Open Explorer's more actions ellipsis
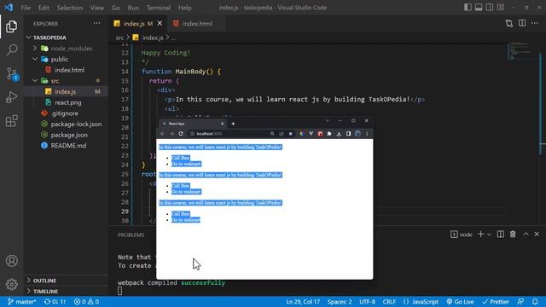This screenshot has height=307, width=546. pyautogui.click(x=96, y=23)
